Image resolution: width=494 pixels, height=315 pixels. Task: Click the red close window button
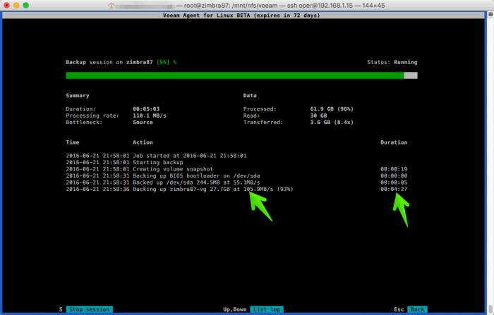pos(6,6)
